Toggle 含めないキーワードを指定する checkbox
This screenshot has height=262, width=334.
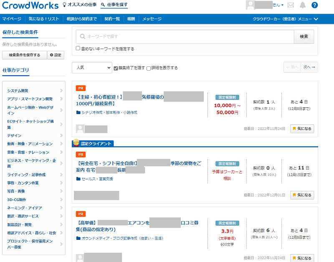pyautogui.click(x=78, y=48)
